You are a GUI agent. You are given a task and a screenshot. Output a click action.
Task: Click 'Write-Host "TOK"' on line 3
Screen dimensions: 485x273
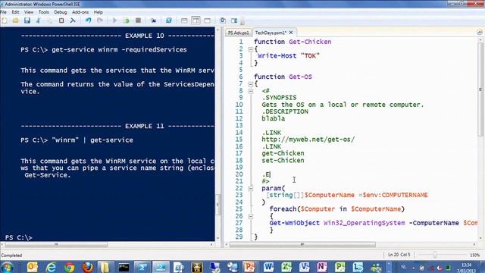tap(289, 55)
